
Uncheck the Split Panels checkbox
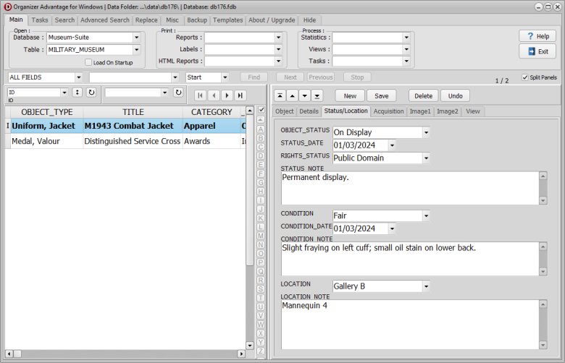pos(525,77)
